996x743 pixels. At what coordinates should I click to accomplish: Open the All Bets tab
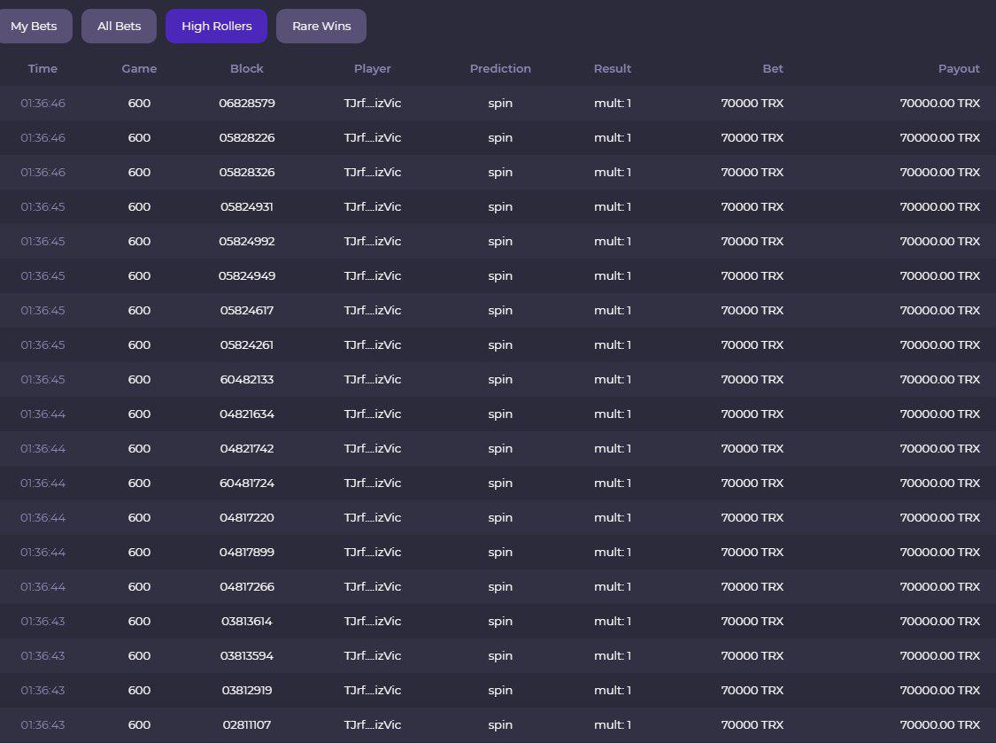[x=119, y=27]
